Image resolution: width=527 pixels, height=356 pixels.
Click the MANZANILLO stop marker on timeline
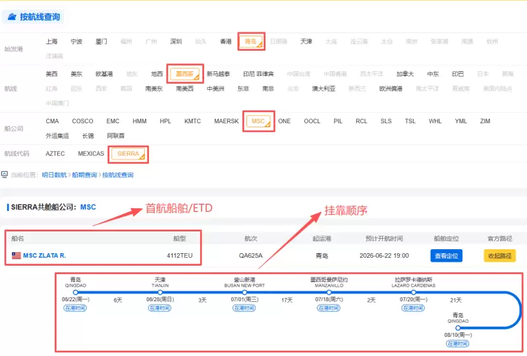(x=329, y=293)
